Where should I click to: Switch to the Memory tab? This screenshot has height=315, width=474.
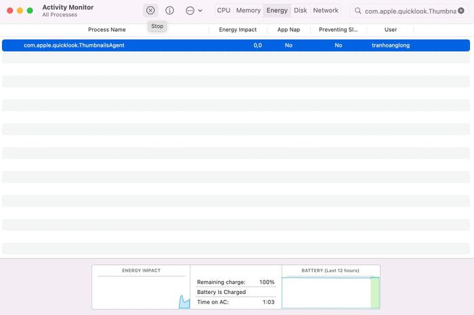pos(249,10)
